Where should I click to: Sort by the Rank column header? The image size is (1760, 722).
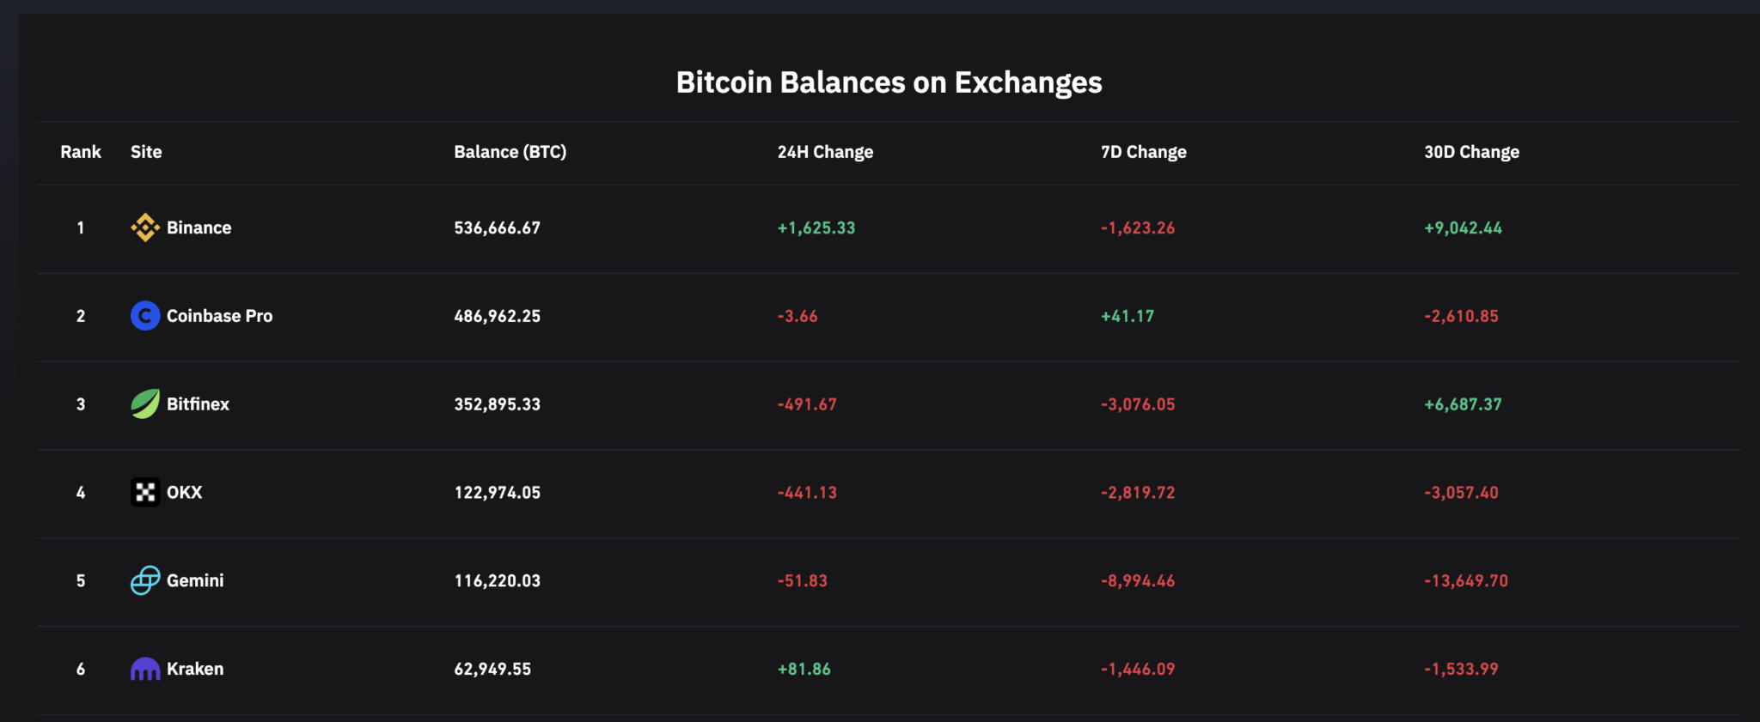[x=81, y=152]
